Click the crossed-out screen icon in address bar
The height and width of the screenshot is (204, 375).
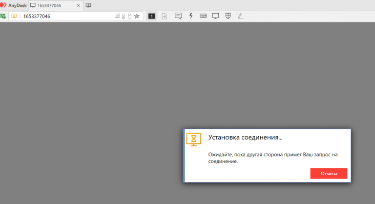coord(117,16)
